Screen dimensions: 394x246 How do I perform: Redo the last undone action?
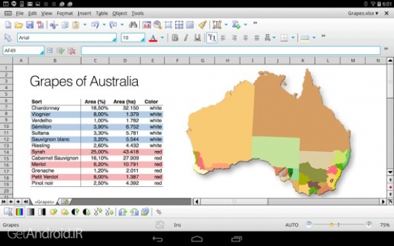point(113,24)
